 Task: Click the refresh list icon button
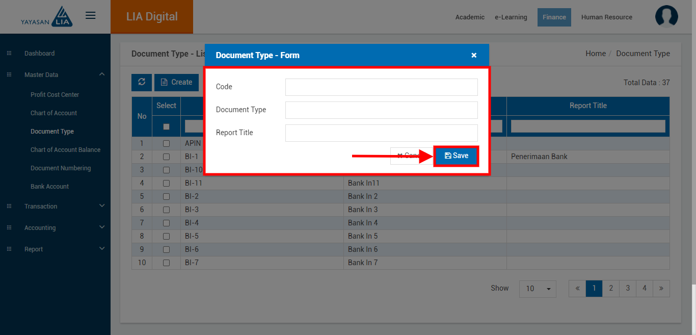(142, 82)
